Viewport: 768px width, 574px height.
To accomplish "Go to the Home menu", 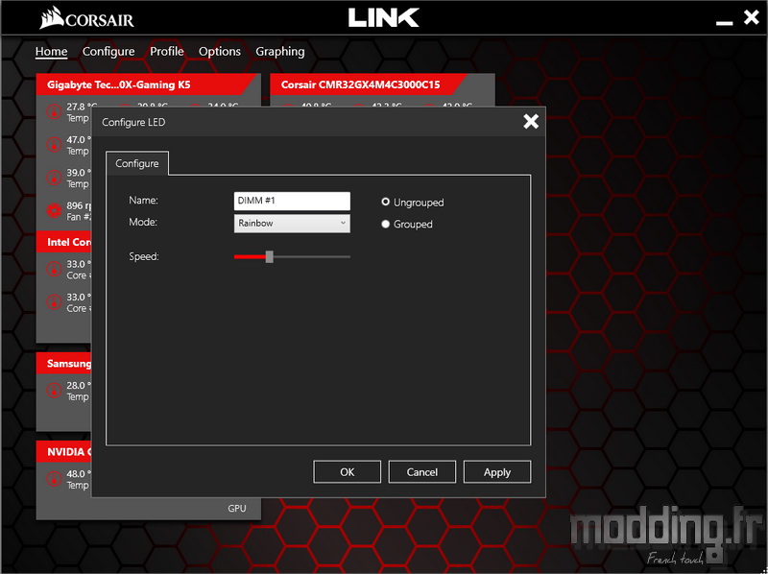I will pos(52,52).
